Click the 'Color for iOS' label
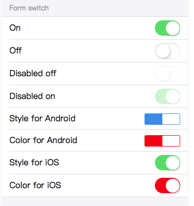This screenshot has height=206, width=194. coord(35,185)
